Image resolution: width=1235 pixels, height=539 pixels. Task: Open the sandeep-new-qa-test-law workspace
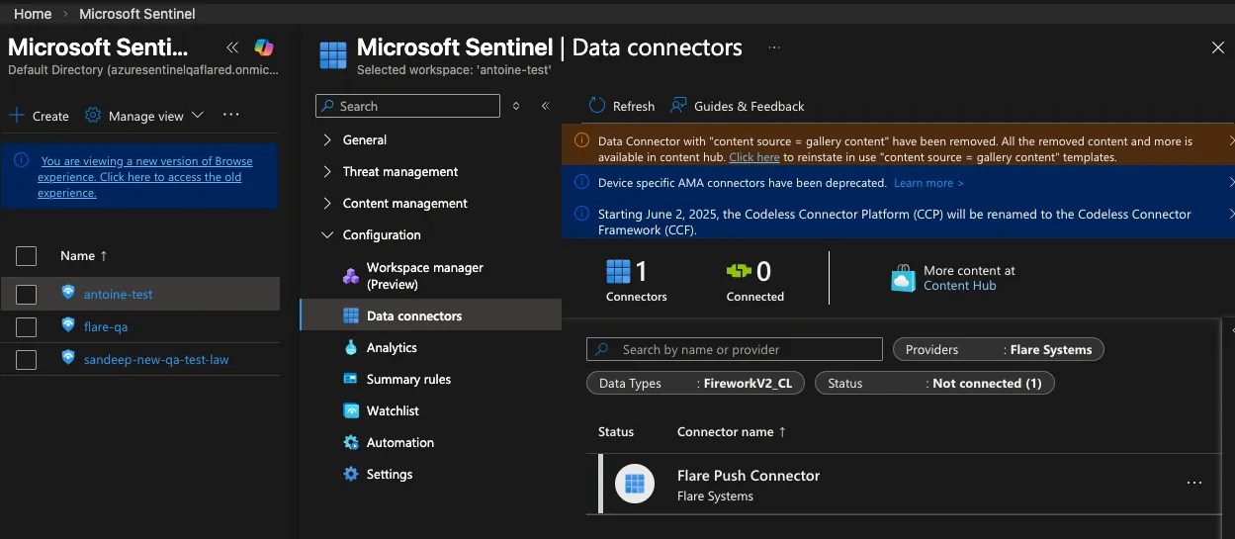click(x=156, y=359)
